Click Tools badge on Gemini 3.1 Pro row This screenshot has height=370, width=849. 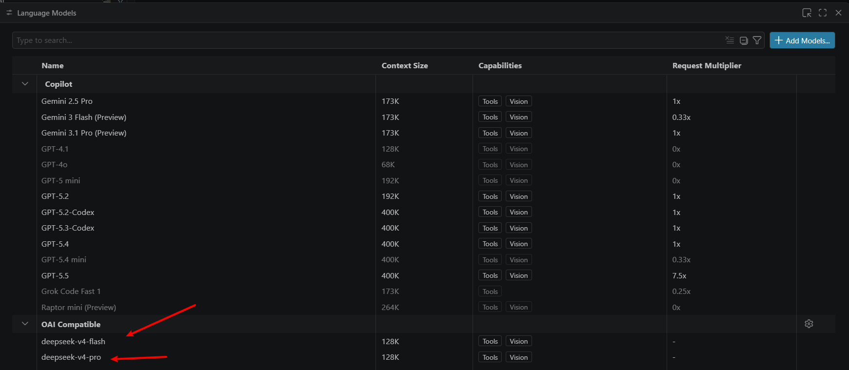(490, 133)
